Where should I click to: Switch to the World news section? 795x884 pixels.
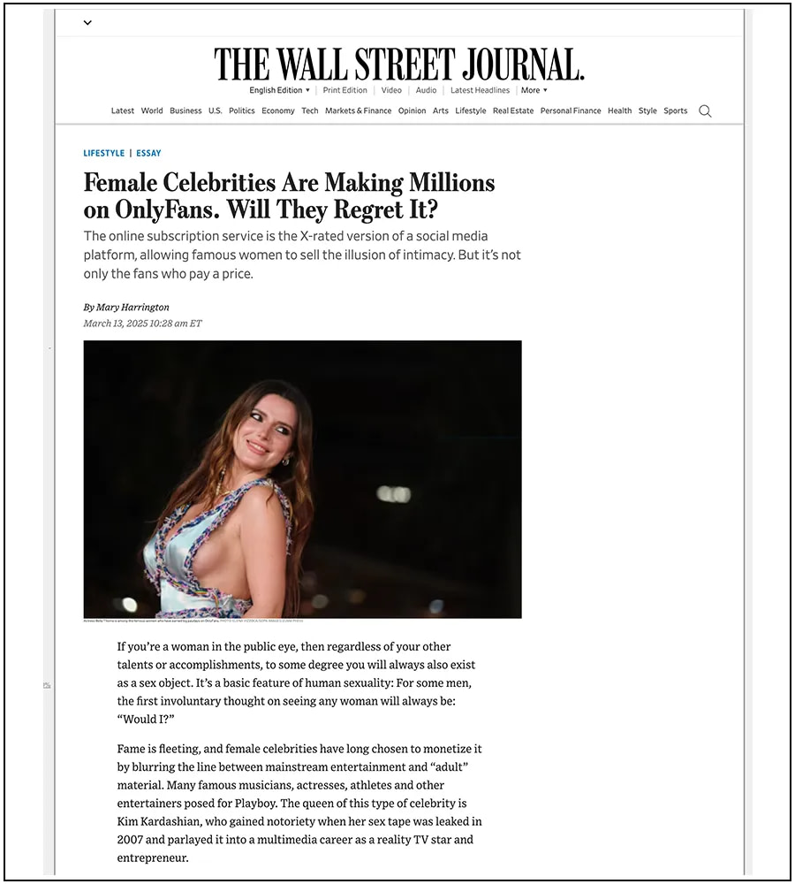pyautogui.click(x=151, y=110)
